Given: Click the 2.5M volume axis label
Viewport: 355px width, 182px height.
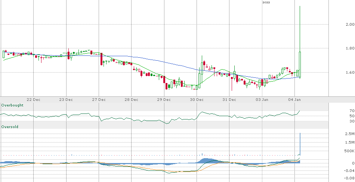Looking at the screenshot, I should click(350, 134).
